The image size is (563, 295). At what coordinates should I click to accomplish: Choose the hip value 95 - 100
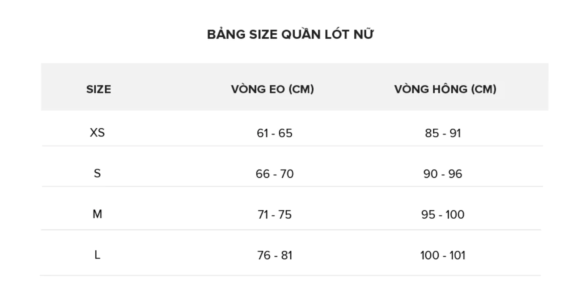(x=443, y=214)
